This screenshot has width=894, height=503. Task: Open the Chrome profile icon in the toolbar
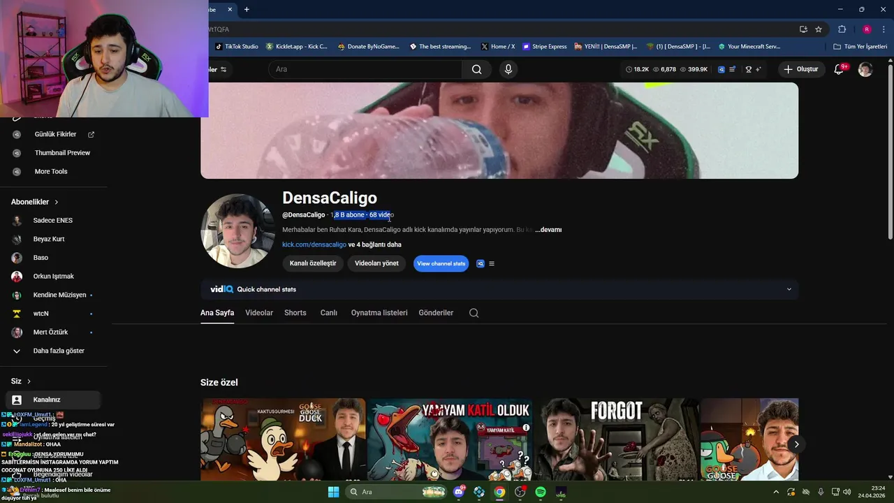[867, 29]
